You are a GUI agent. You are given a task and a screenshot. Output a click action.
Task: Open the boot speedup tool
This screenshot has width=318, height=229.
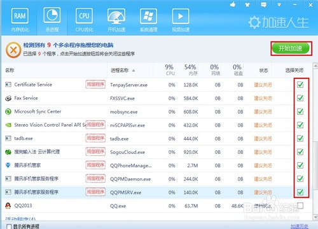point(116,20)
